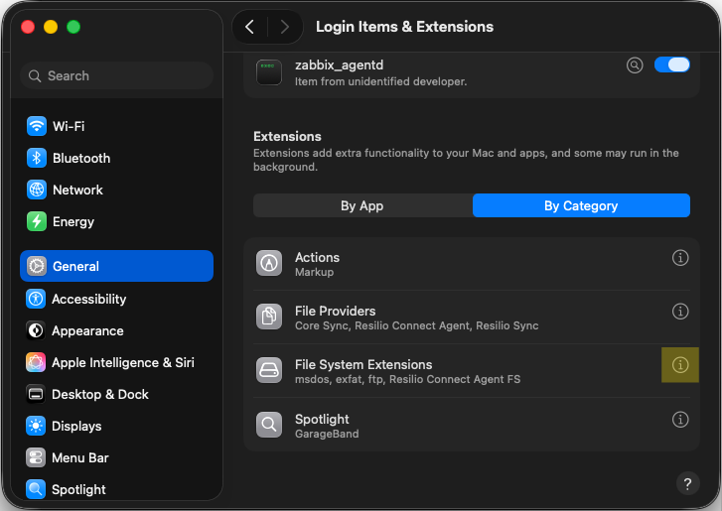Go back with the left chevron
722x511 pixels.
pos(250,27)
